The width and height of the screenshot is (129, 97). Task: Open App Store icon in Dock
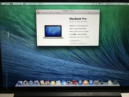(x=91, y=83)
